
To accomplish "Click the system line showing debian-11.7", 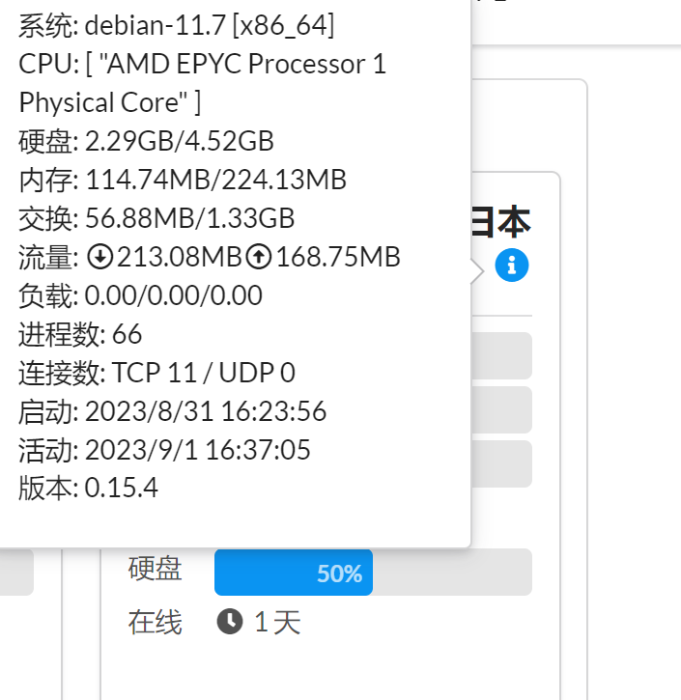I will [177, 25].
